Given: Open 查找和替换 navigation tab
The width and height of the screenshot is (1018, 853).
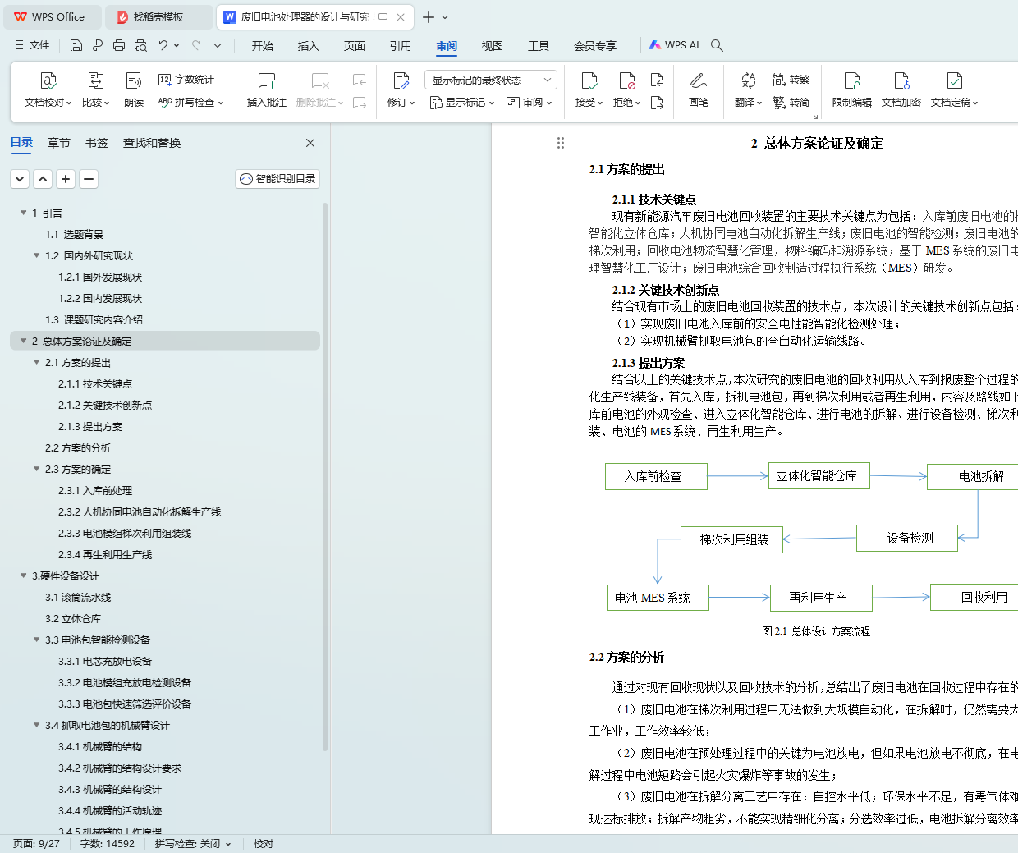Looking at the screenshot, I should (152, 143).
